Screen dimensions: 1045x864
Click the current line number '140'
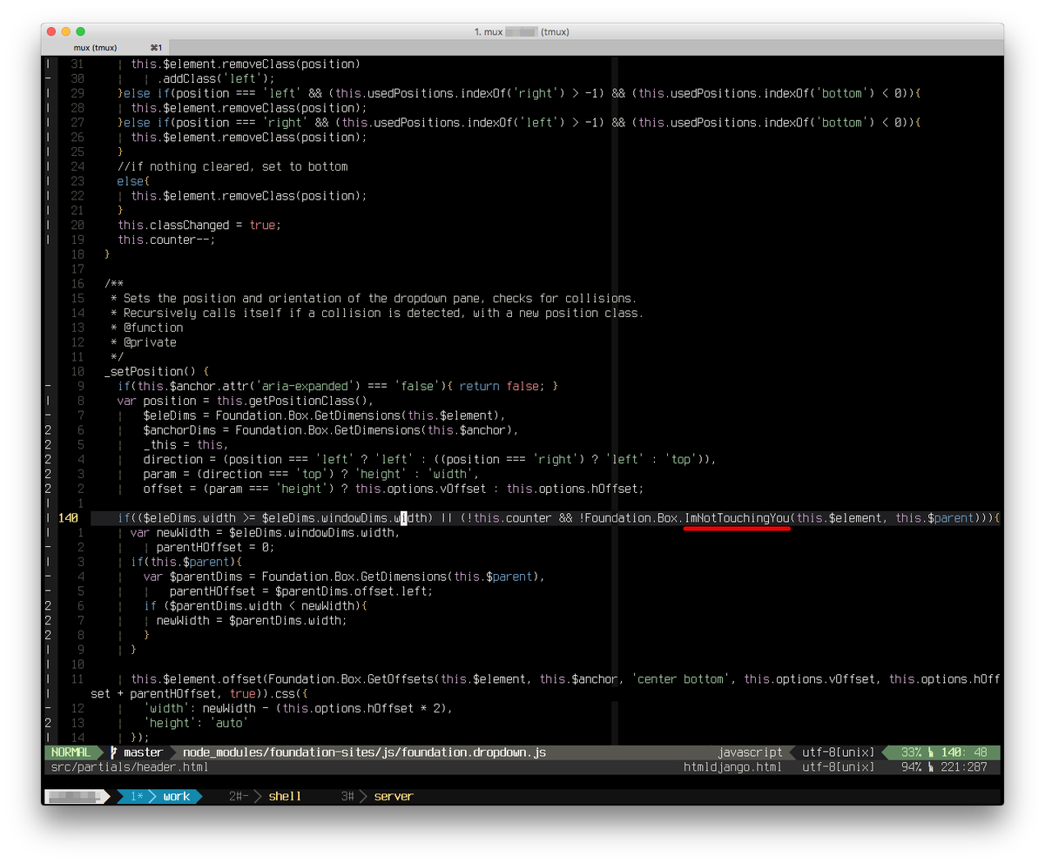(69, 518)
